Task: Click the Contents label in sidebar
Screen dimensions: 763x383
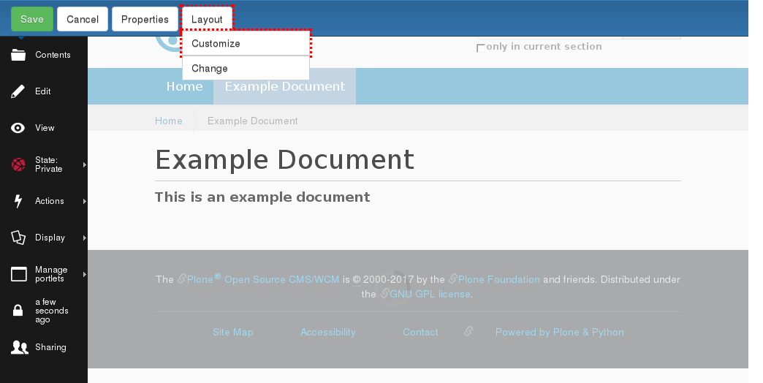Action: (53, 55)
